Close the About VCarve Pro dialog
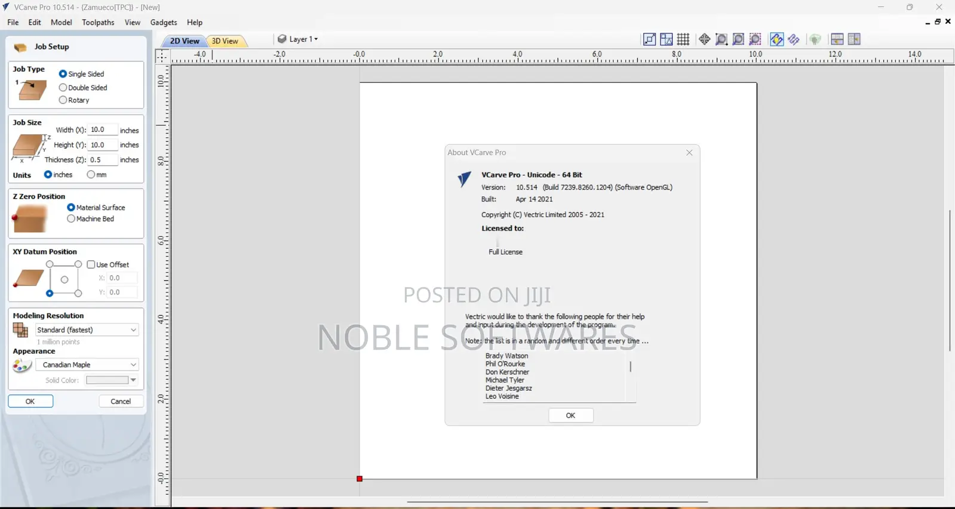 tap(689, 153)
